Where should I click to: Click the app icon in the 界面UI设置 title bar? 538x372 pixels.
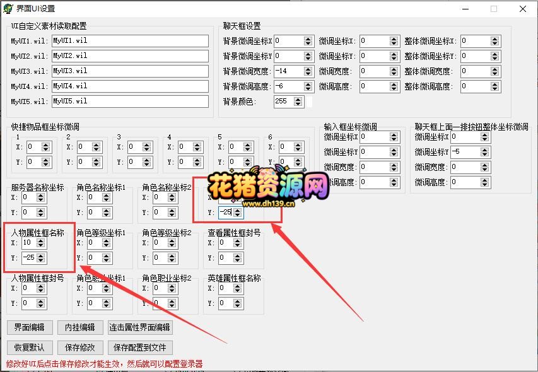coord(8,9)
